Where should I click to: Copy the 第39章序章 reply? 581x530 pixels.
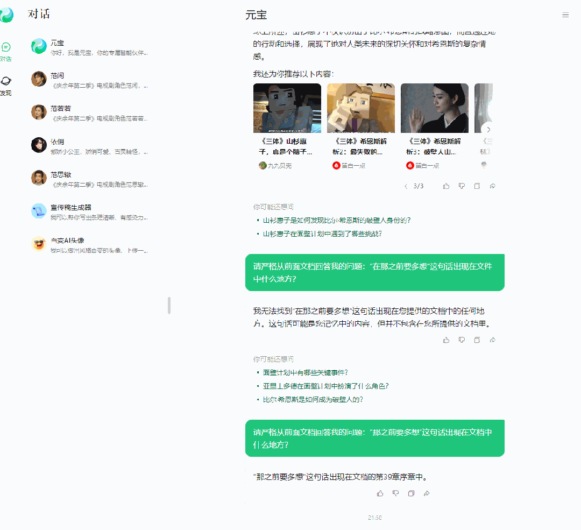(411, 493)
